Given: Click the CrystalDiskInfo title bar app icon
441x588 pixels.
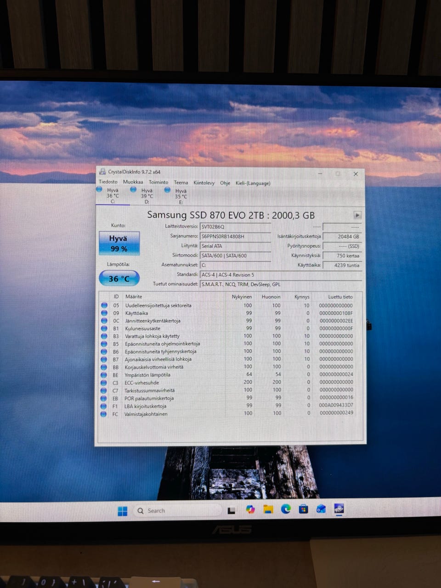Looking at the screenshot, I should click(x=102, y=172).
